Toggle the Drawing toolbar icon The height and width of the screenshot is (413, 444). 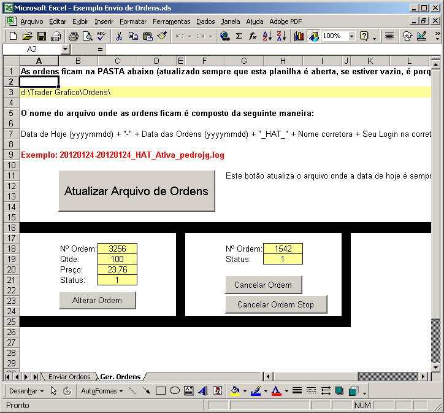click(x=314, y=36)
